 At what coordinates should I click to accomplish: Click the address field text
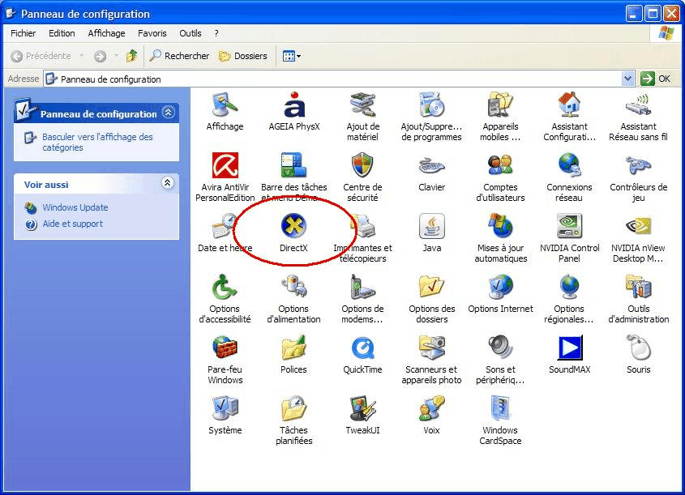[x=111, y=79]
